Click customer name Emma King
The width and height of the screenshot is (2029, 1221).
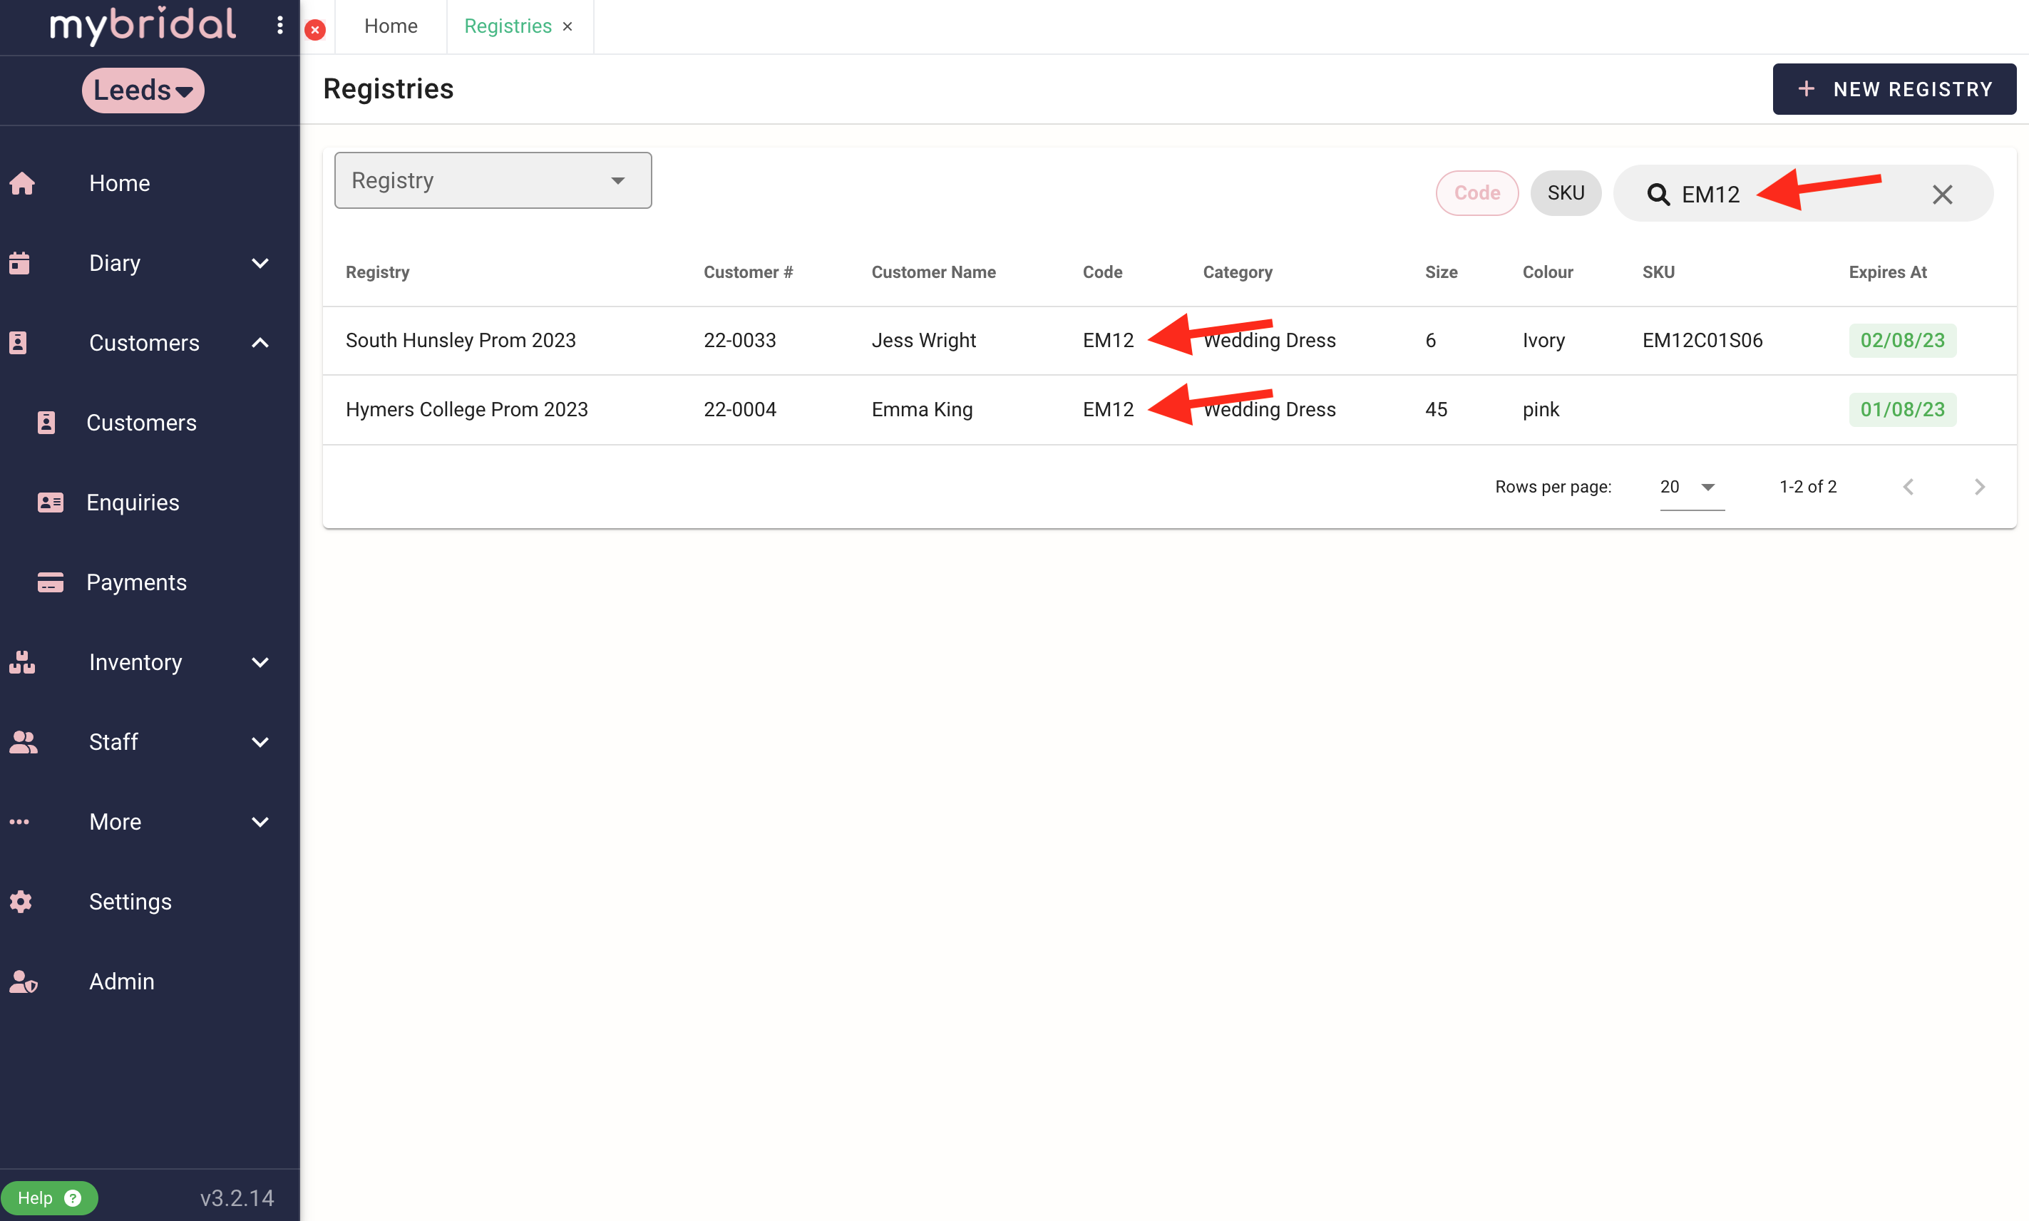point(922,409)
